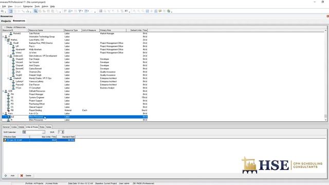Collapse the Kuko resource group
The image size is (329, 185).
click(3, 114)
